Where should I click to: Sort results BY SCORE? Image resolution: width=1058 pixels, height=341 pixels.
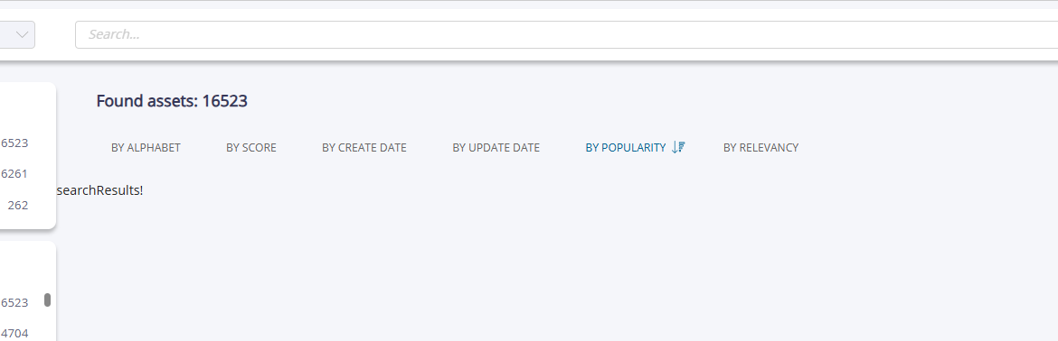pos(251,147)
